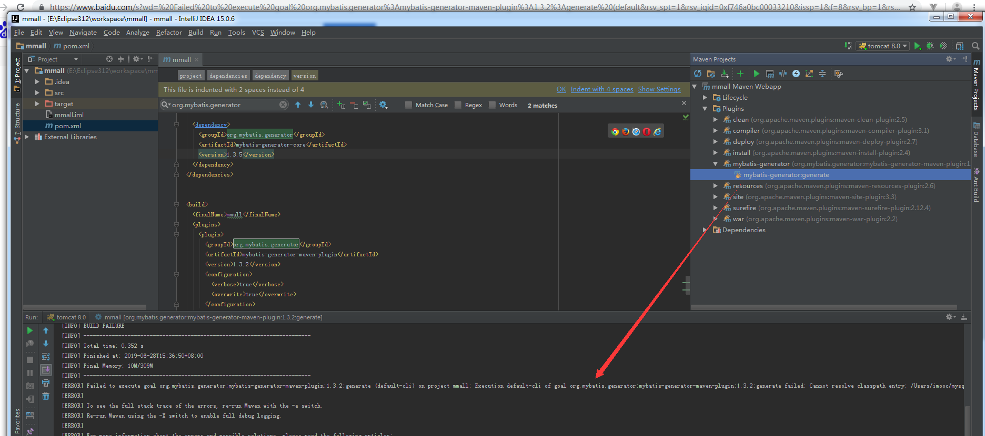Viewport: 985px width, 436px height.
Task: Toggle soft-wrap in Run console
Action: [x=46, y=357]
